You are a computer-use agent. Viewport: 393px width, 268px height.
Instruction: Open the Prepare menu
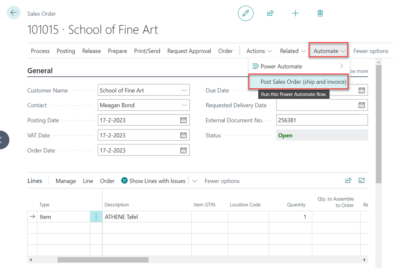click(x=118, y=51)
